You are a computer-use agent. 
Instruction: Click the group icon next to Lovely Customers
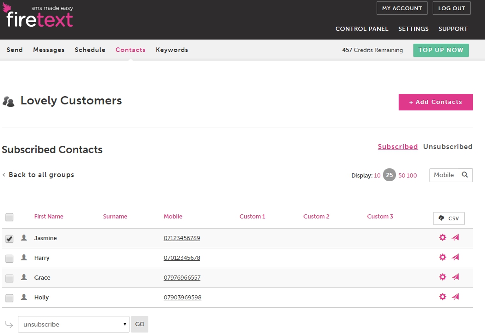pyautogui.click(x=8, y=101)
